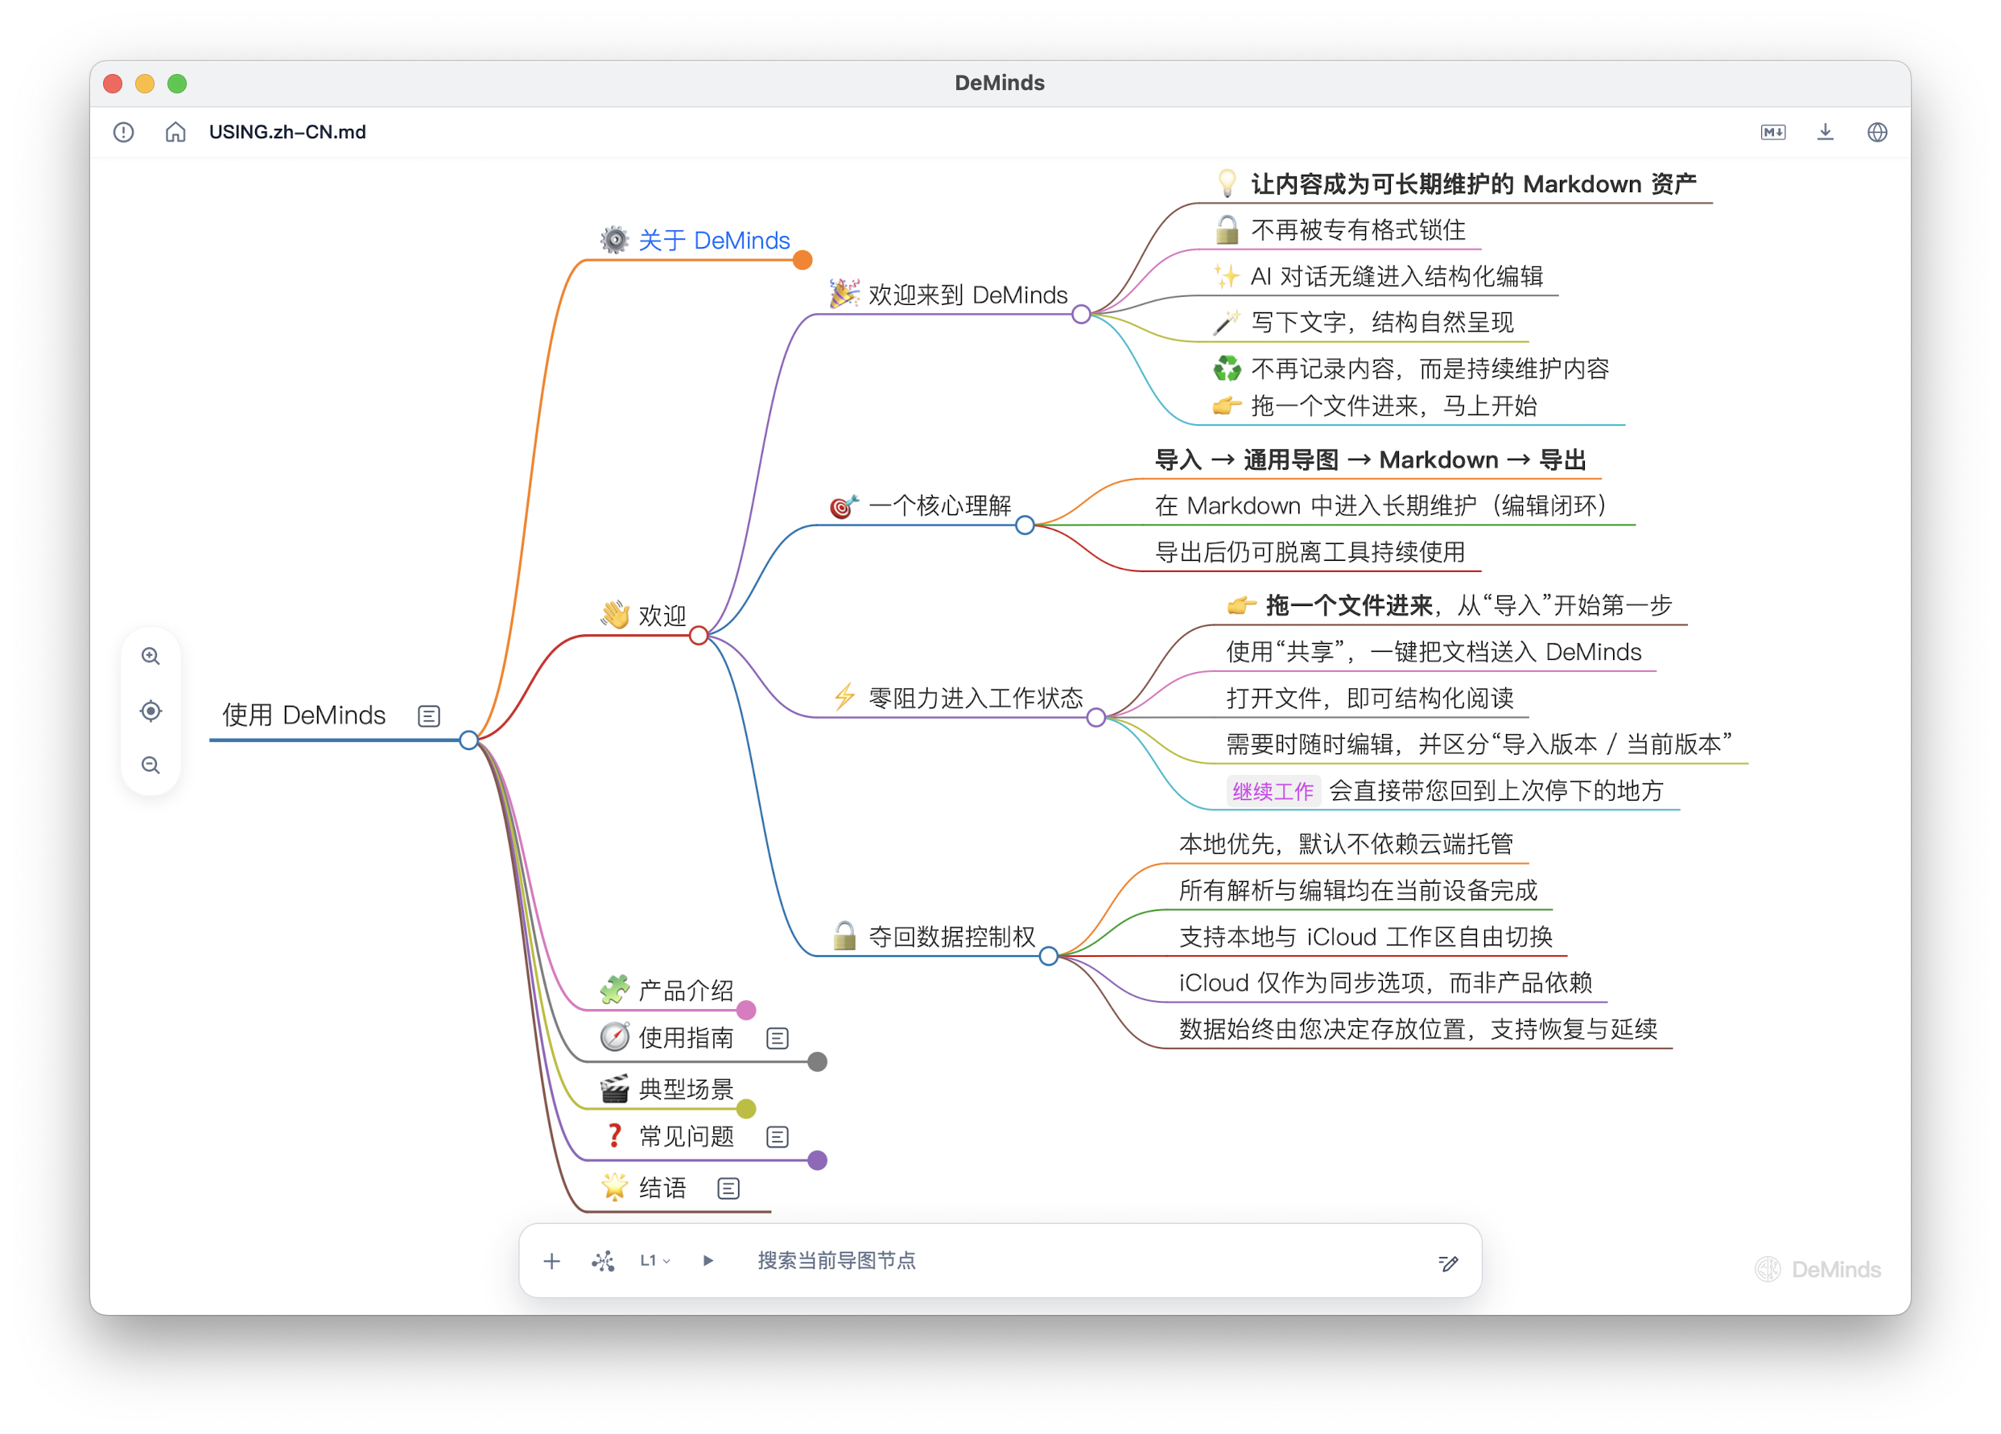2001x1434 pixels.
Task: Select the node 不再记录内容，而是持续维护内容
Action: (x=1411, y=369)
